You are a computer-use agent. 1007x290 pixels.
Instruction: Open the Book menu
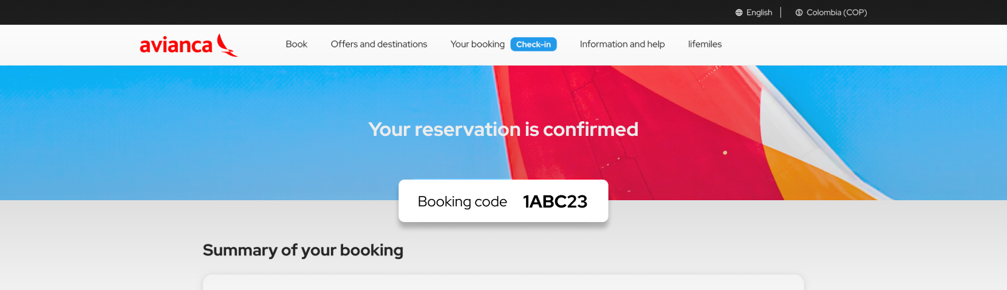(x=296, y=44)
